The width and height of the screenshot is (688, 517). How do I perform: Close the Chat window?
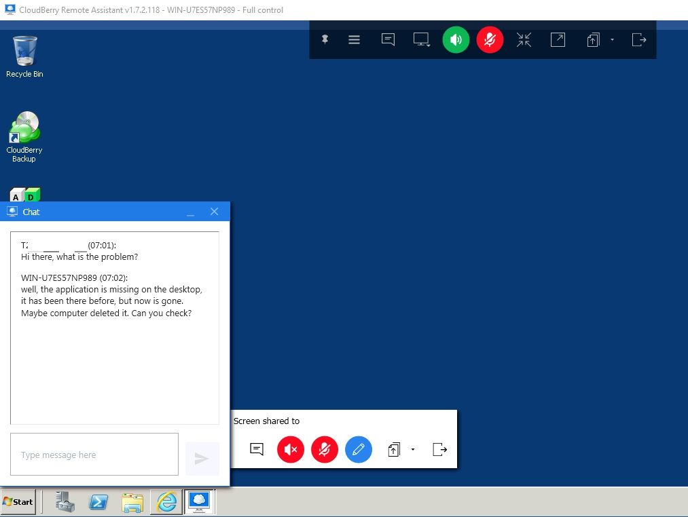(x=214, y=212)
